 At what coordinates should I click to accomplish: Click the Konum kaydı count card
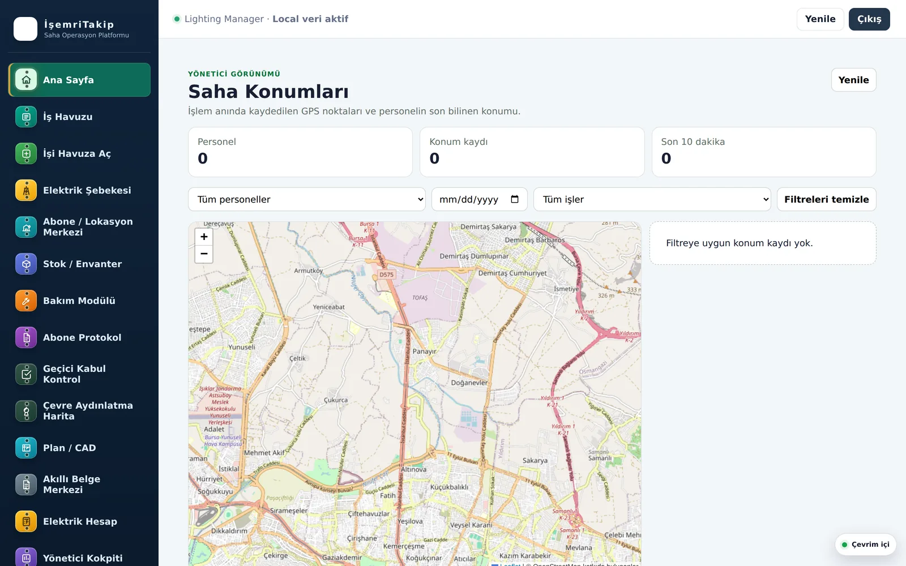click(532, 152)
